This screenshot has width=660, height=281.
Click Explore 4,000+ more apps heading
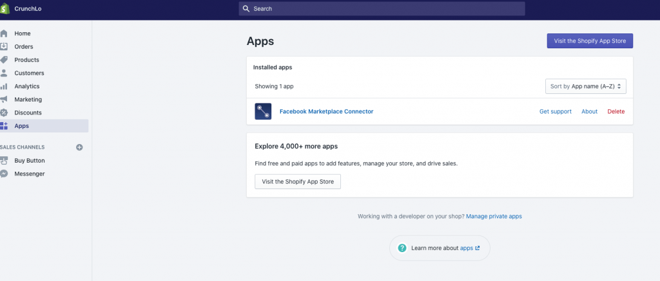pyautogui.click(x=296, y=146)
